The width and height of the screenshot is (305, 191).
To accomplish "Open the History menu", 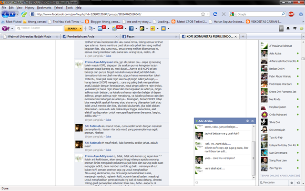I will pos(30,8).
